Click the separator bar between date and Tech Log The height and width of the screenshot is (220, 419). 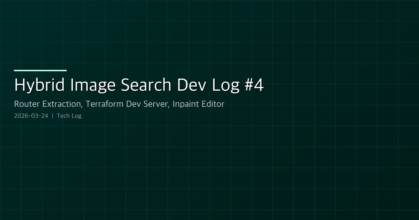tap(52, 116)
